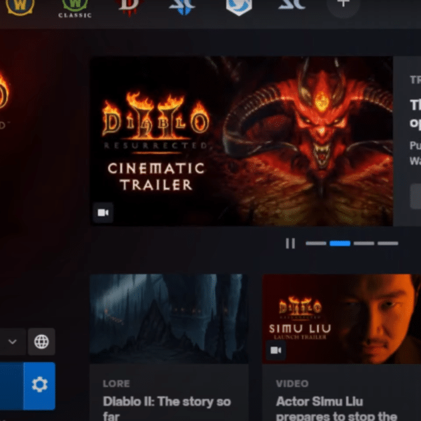Select the active second carousel indicator
421x421 pixels.
click(340, 244)
